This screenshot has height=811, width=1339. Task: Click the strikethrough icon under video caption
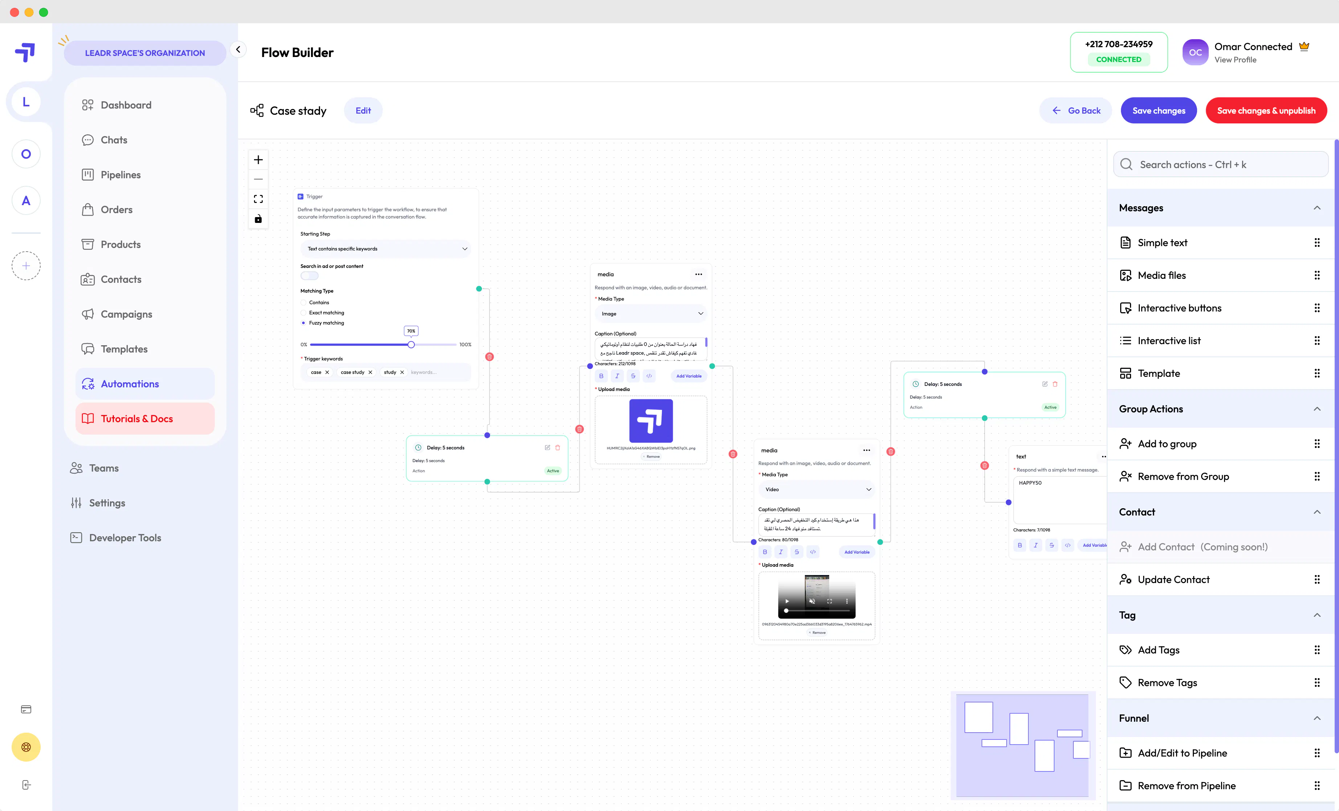pyautogui.click(x=797, y=552)
